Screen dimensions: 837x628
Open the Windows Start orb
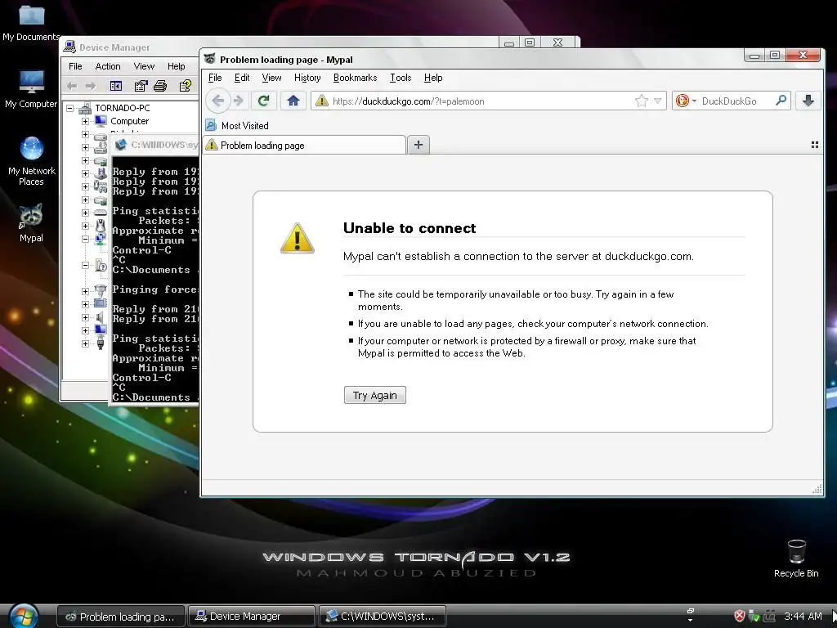pos(24,617)
